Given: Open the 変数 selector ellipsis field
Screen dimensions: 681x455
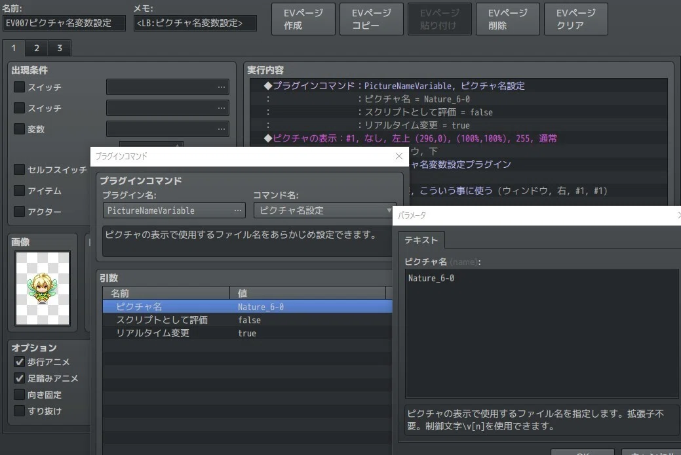Looking at the screenshot, I should [168, 129].
